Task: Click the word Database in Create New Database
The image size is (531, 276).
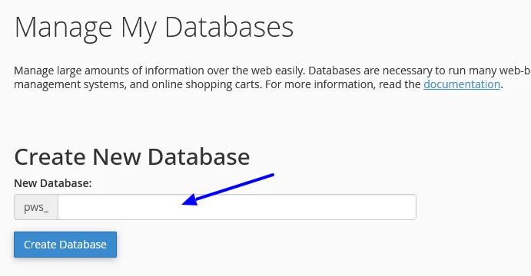Action: click(199, 156)
